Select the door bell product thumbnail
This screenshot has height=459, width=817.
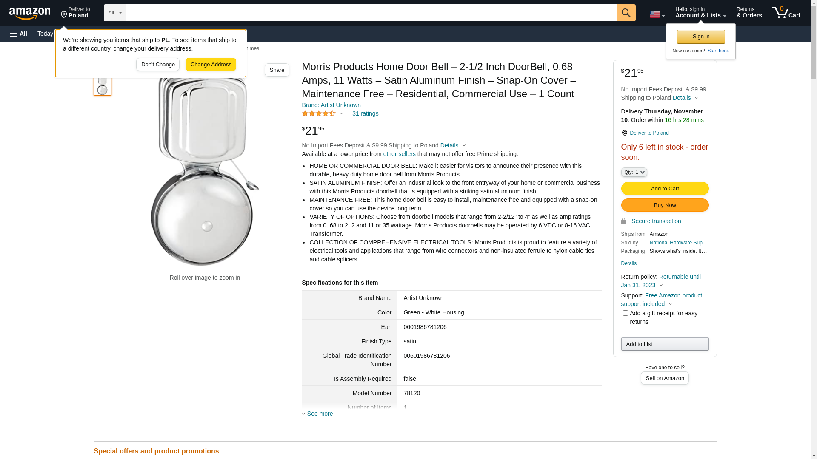point(102,85)
